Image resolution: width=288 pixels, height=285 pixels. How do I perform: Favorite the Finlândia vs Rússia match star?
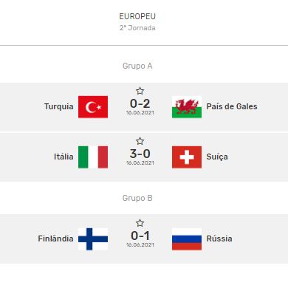click(x=140, y=223)
